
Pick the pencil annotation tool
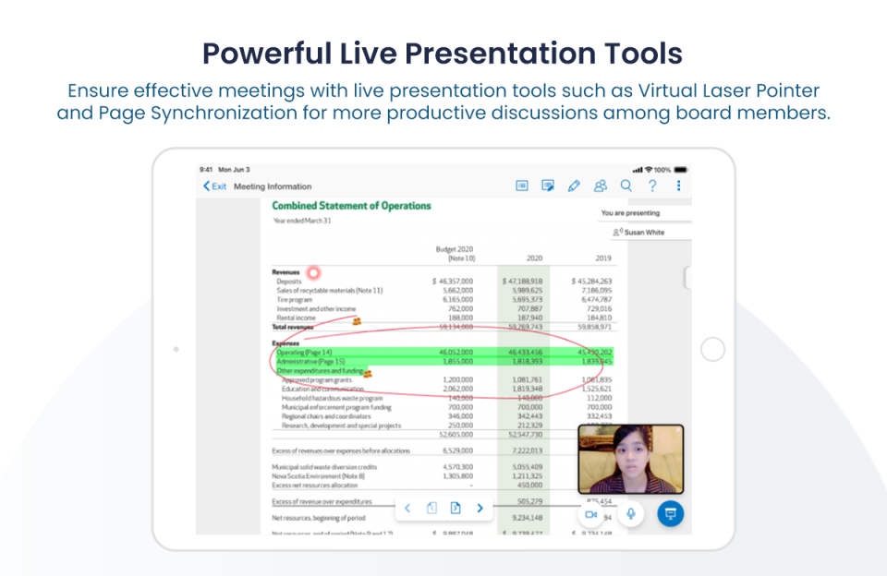coord(574,185)
